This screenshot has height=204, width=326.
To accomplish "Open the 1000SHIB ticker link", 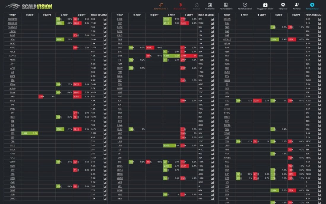I will [x=12, y=23].
